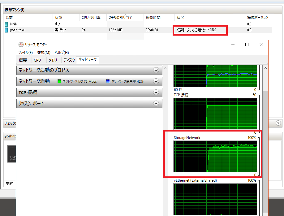
Task: Expand the checkpoint panel chevron in Hyper-V Manager
Action: click(278, 123)
